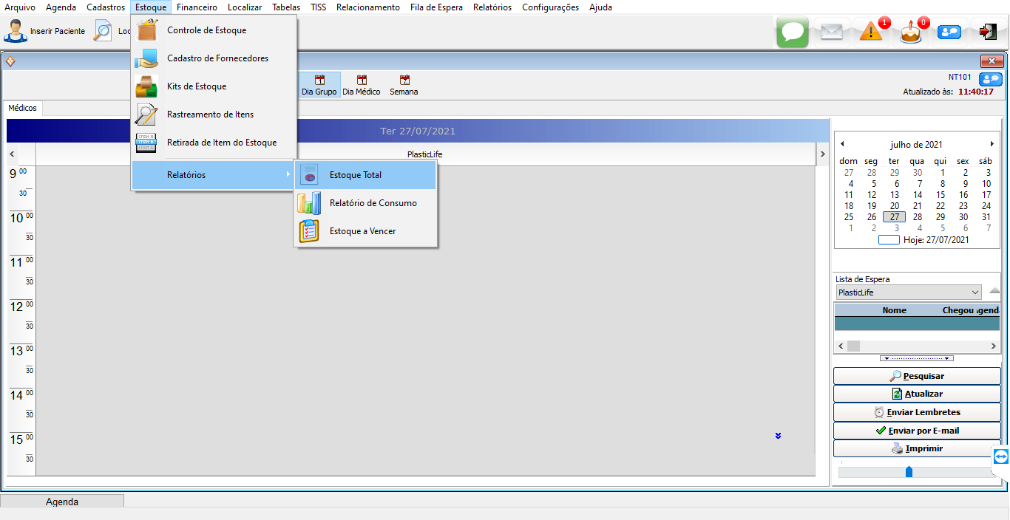The height and width of the screenshot is (520, 1010).
Task: Expand the Lista de Espera PlasticLife dropdown
Action: click(975, 292)
